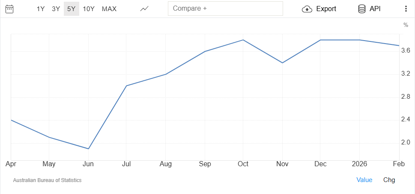The height and width of the screenshot is (194, 415).
Task: Click the October peak data point
Action: 243,40
